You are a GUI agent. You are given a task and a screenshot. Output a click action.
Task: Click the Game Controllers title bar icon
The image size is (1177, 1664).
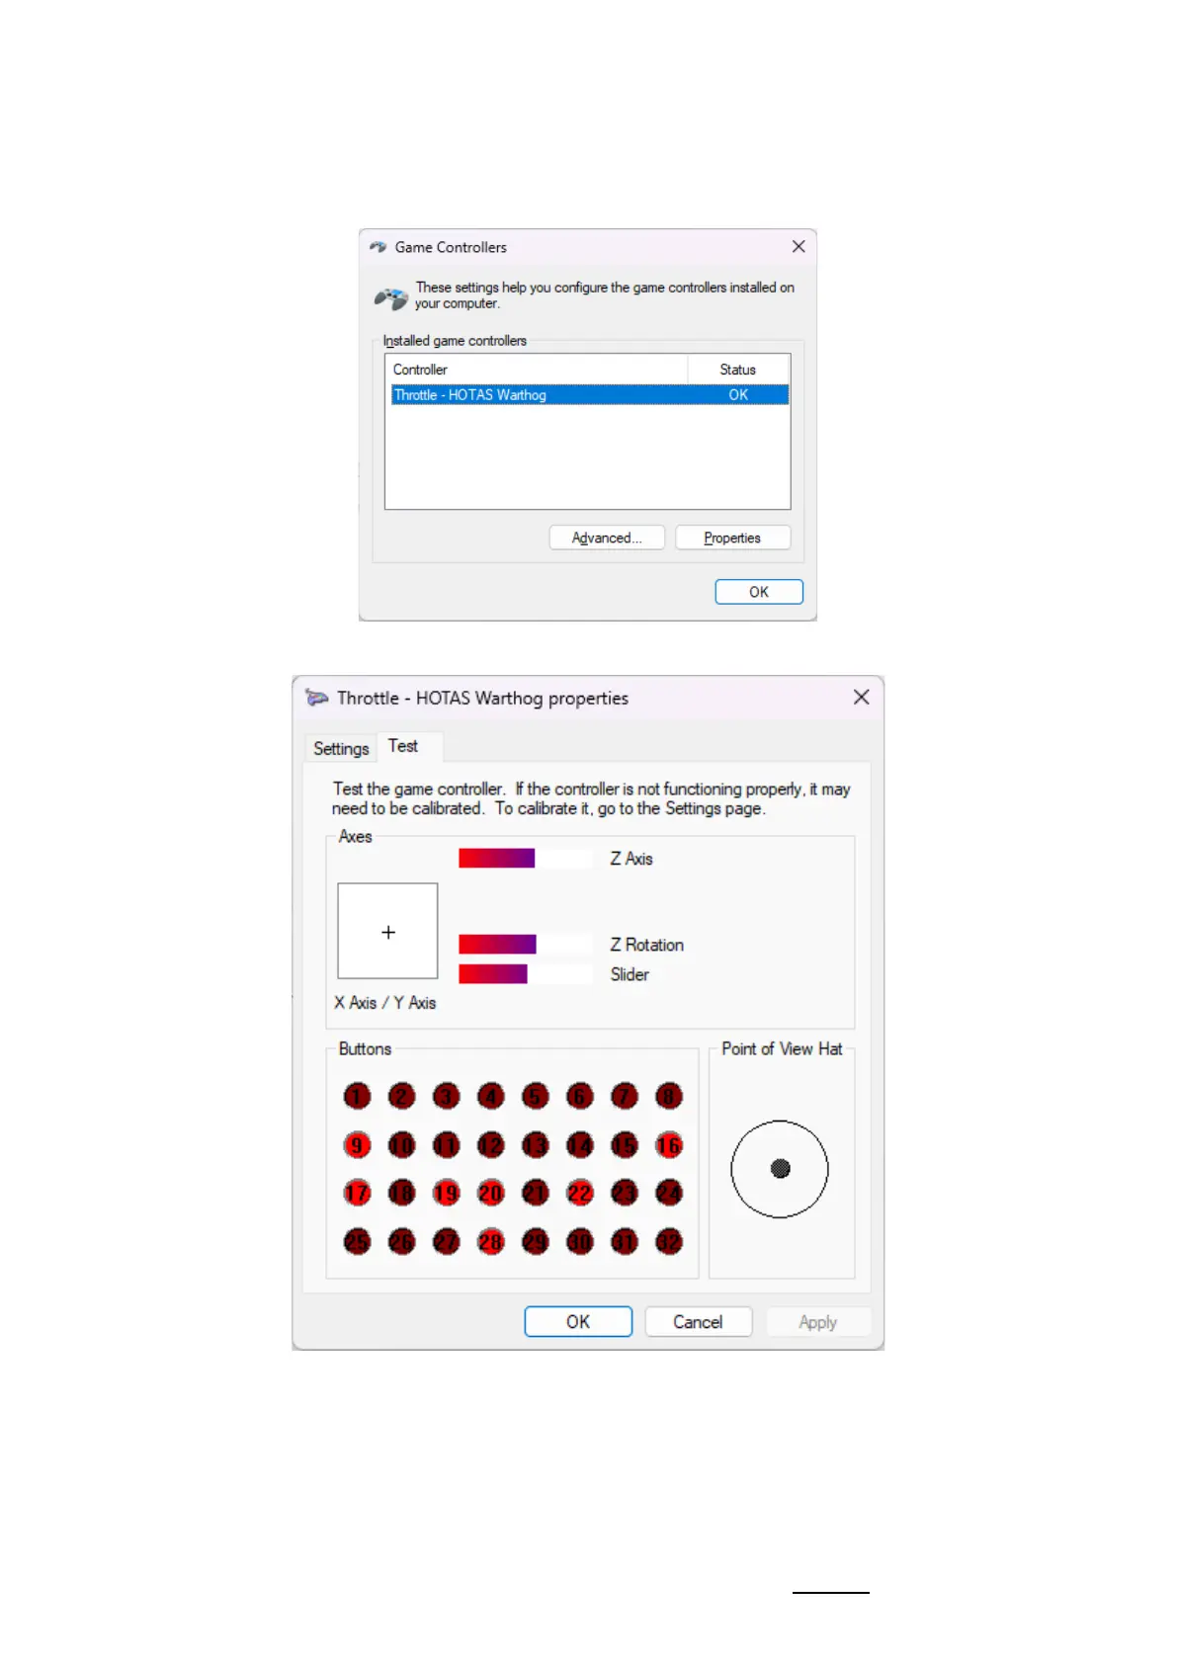(x=378, y=247)
